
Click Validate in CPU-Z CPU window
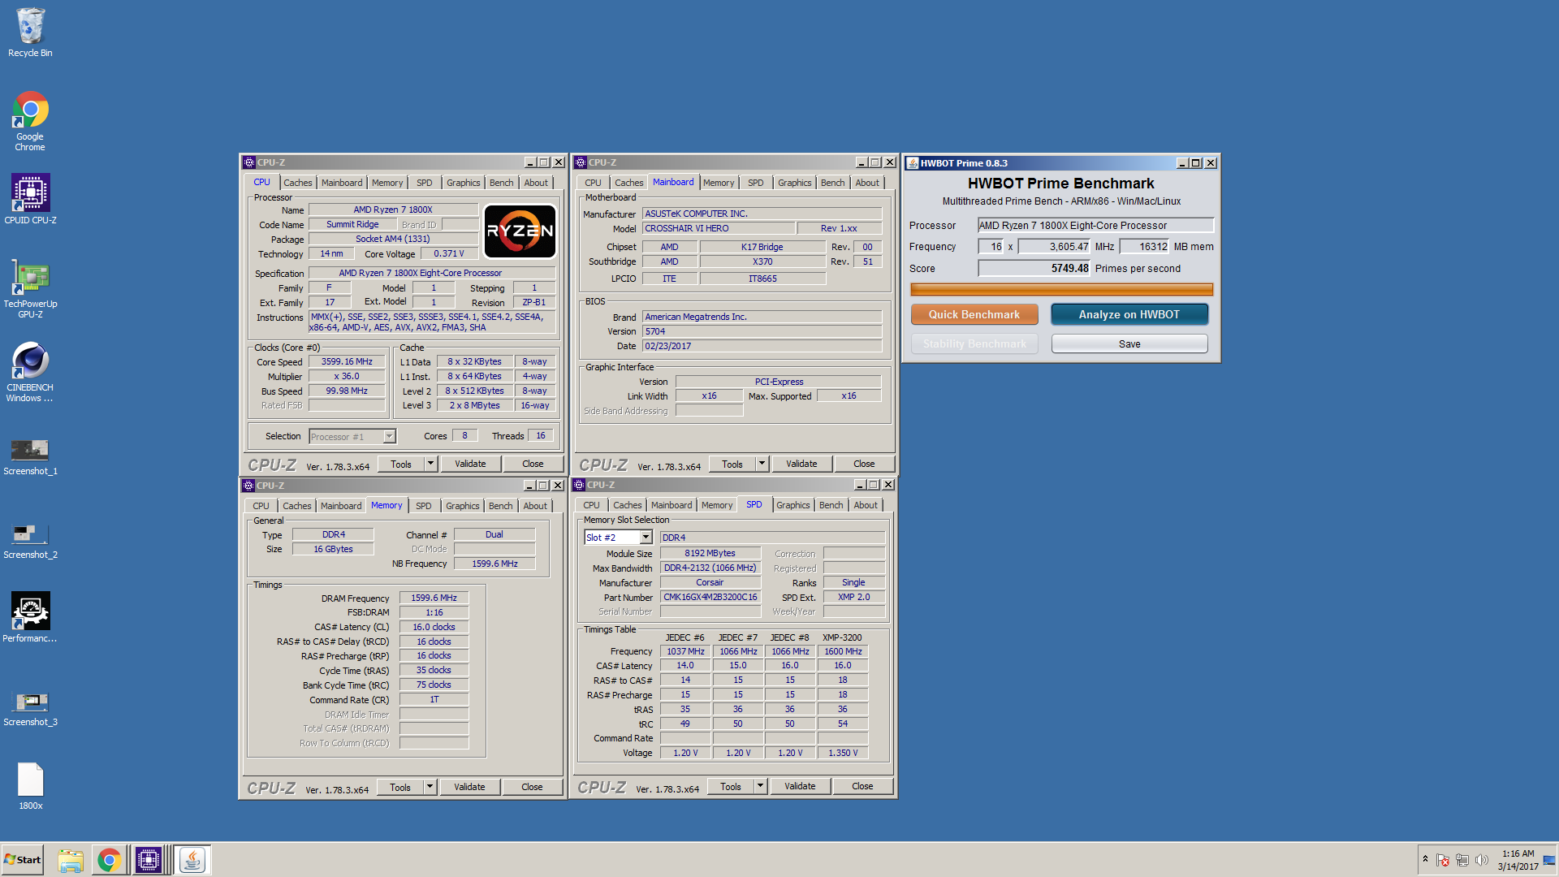click(470, 464)
